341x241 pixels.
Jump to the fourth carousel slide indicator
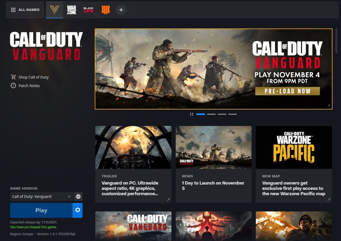(233, 114)
